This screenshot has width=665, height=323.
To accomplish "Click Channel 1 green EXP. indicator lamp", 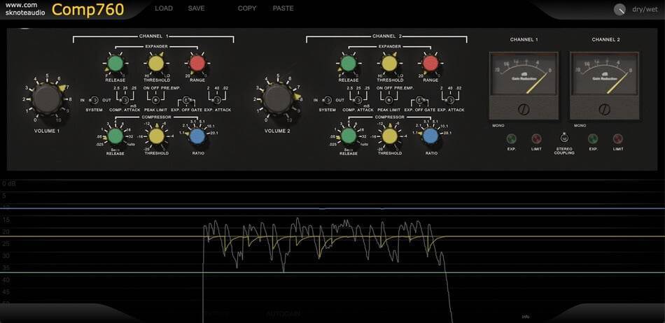I will 512,138.
